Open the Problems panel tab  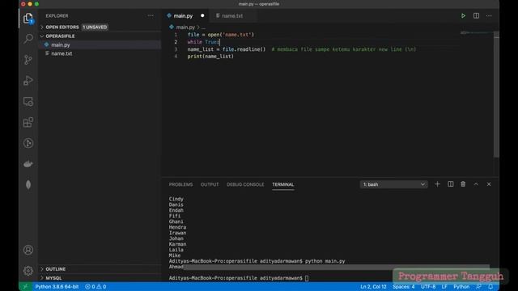pos(180,184)
